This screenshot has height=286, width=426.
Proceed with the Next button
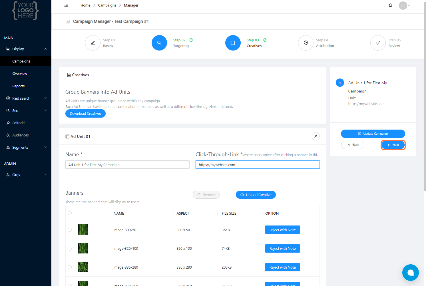tap(393, 145)
